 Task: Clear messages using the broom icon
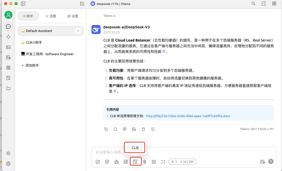coord(117,162)
